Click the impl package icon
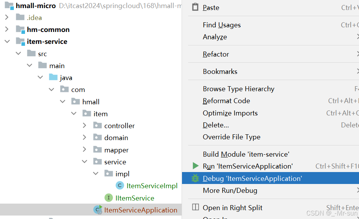The image size is (359, 219). (109, 173)
